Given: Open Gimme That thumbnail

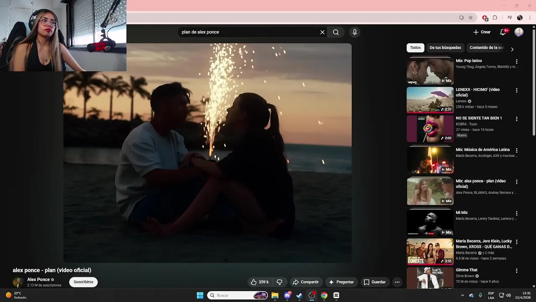Looking at the screenshot, I should coord(430,278).
